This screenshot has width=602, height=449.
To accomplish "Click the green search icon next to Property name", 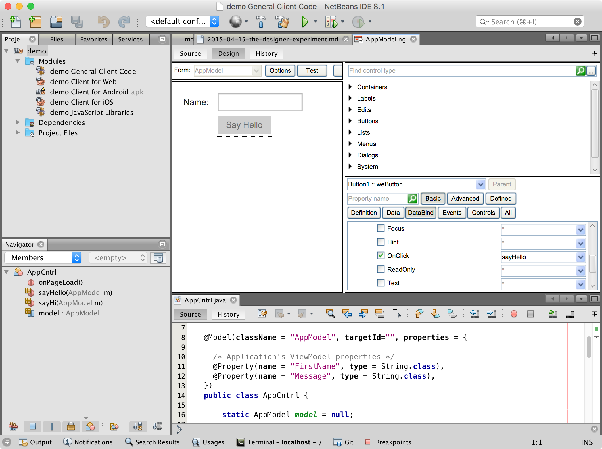I will (412, 198).
